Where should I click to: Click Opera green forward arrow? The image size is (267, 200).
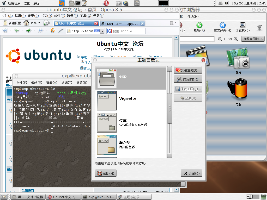(28, 30)
